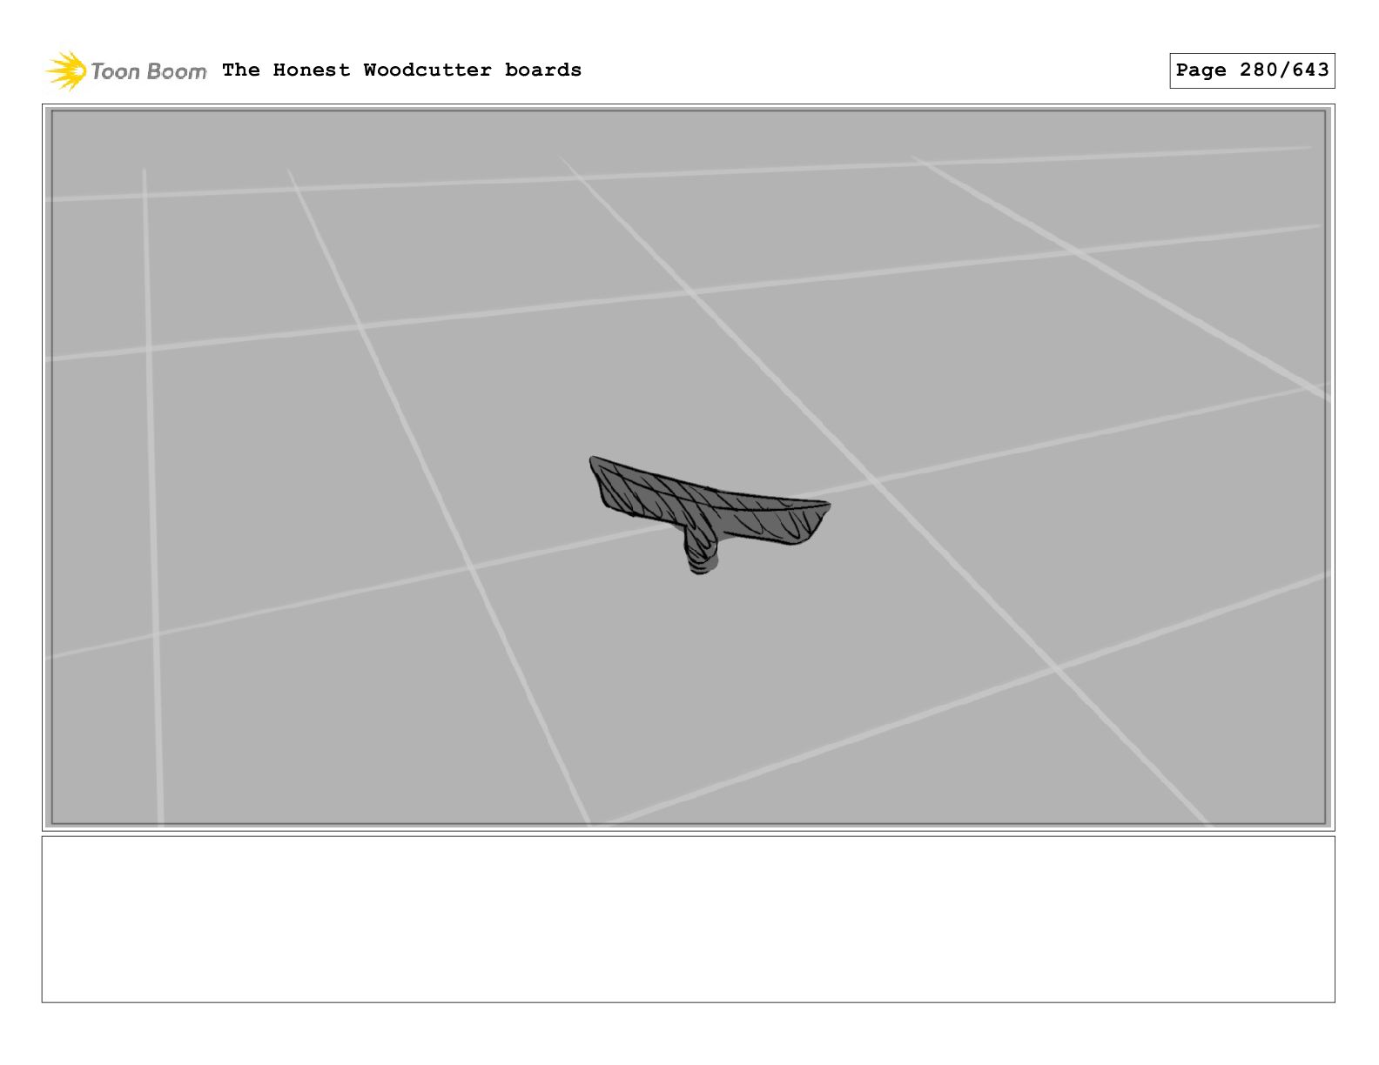Click the 'Page 280/643' page indicator
This screenshot has width=1379, height=1065.
coord(1252,70)
